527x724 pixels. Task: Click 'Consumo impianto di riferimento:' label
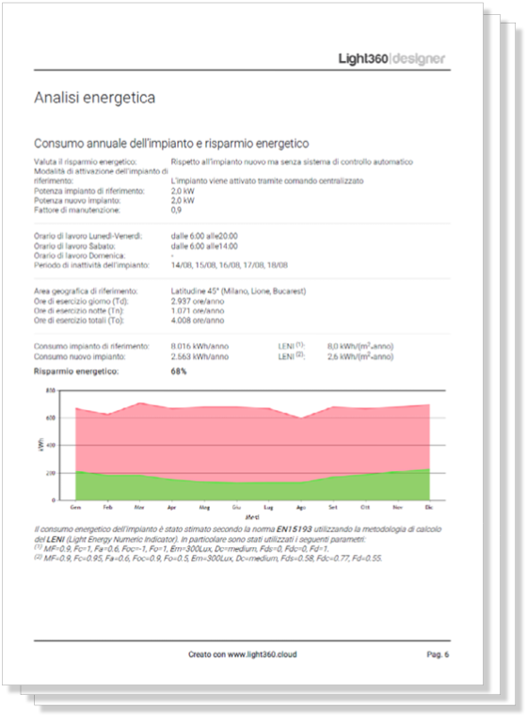[91, 346]
